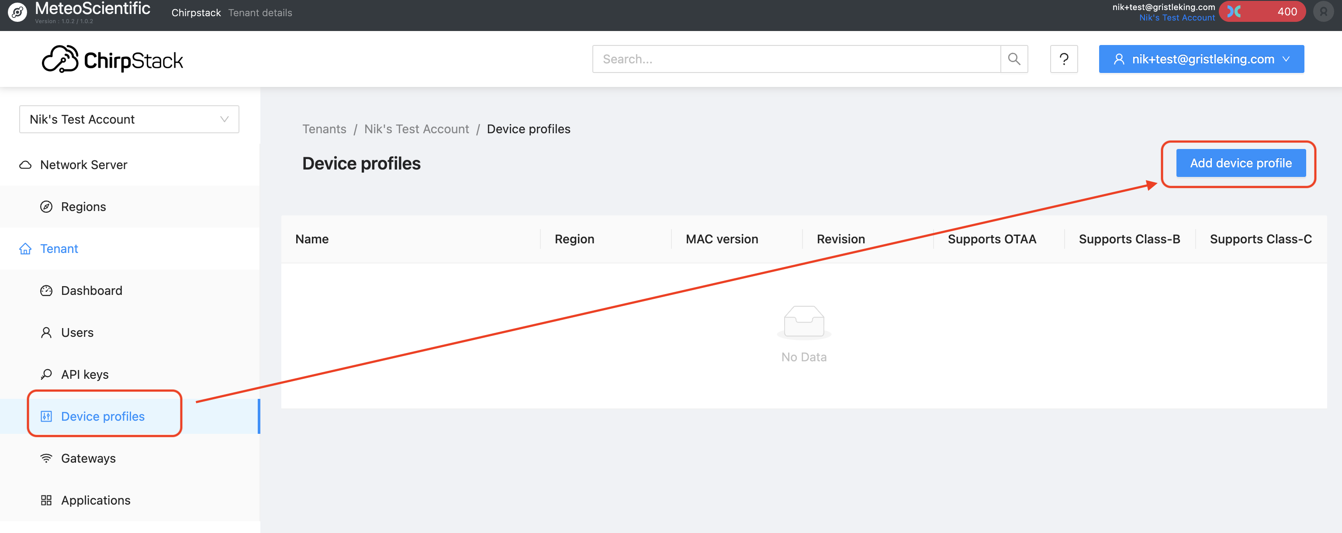This screenshot has height=533, width=1342.
Task: Click the ChirpStack cloud logo
Action: click(60, 59)
